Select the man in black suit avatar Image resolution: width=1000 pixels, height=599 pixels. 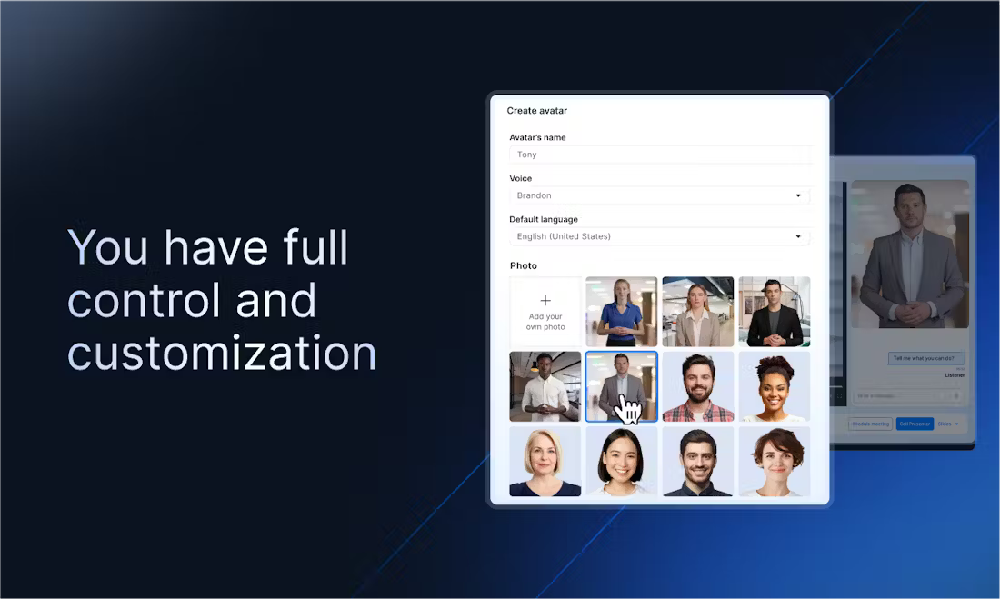774,312
